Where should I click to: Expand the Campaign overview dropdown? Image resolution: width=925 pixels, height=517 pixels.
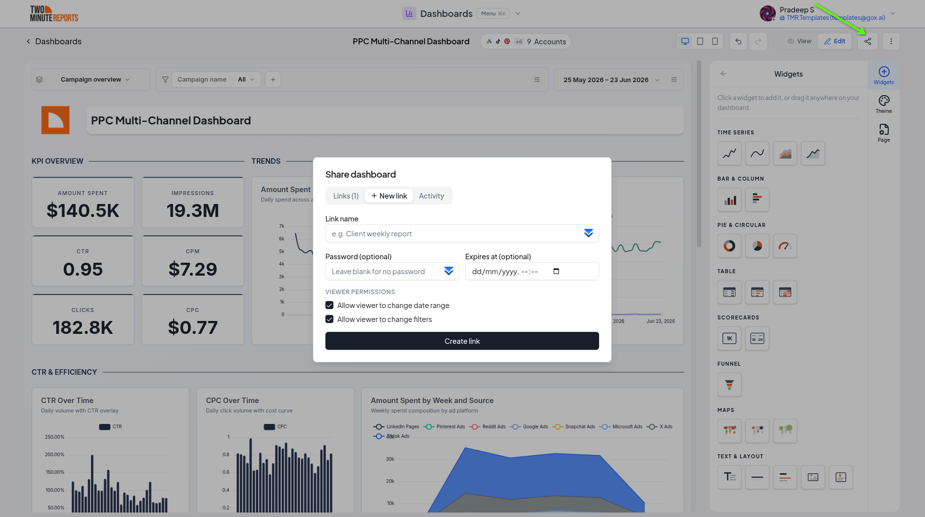pos(91,80)
